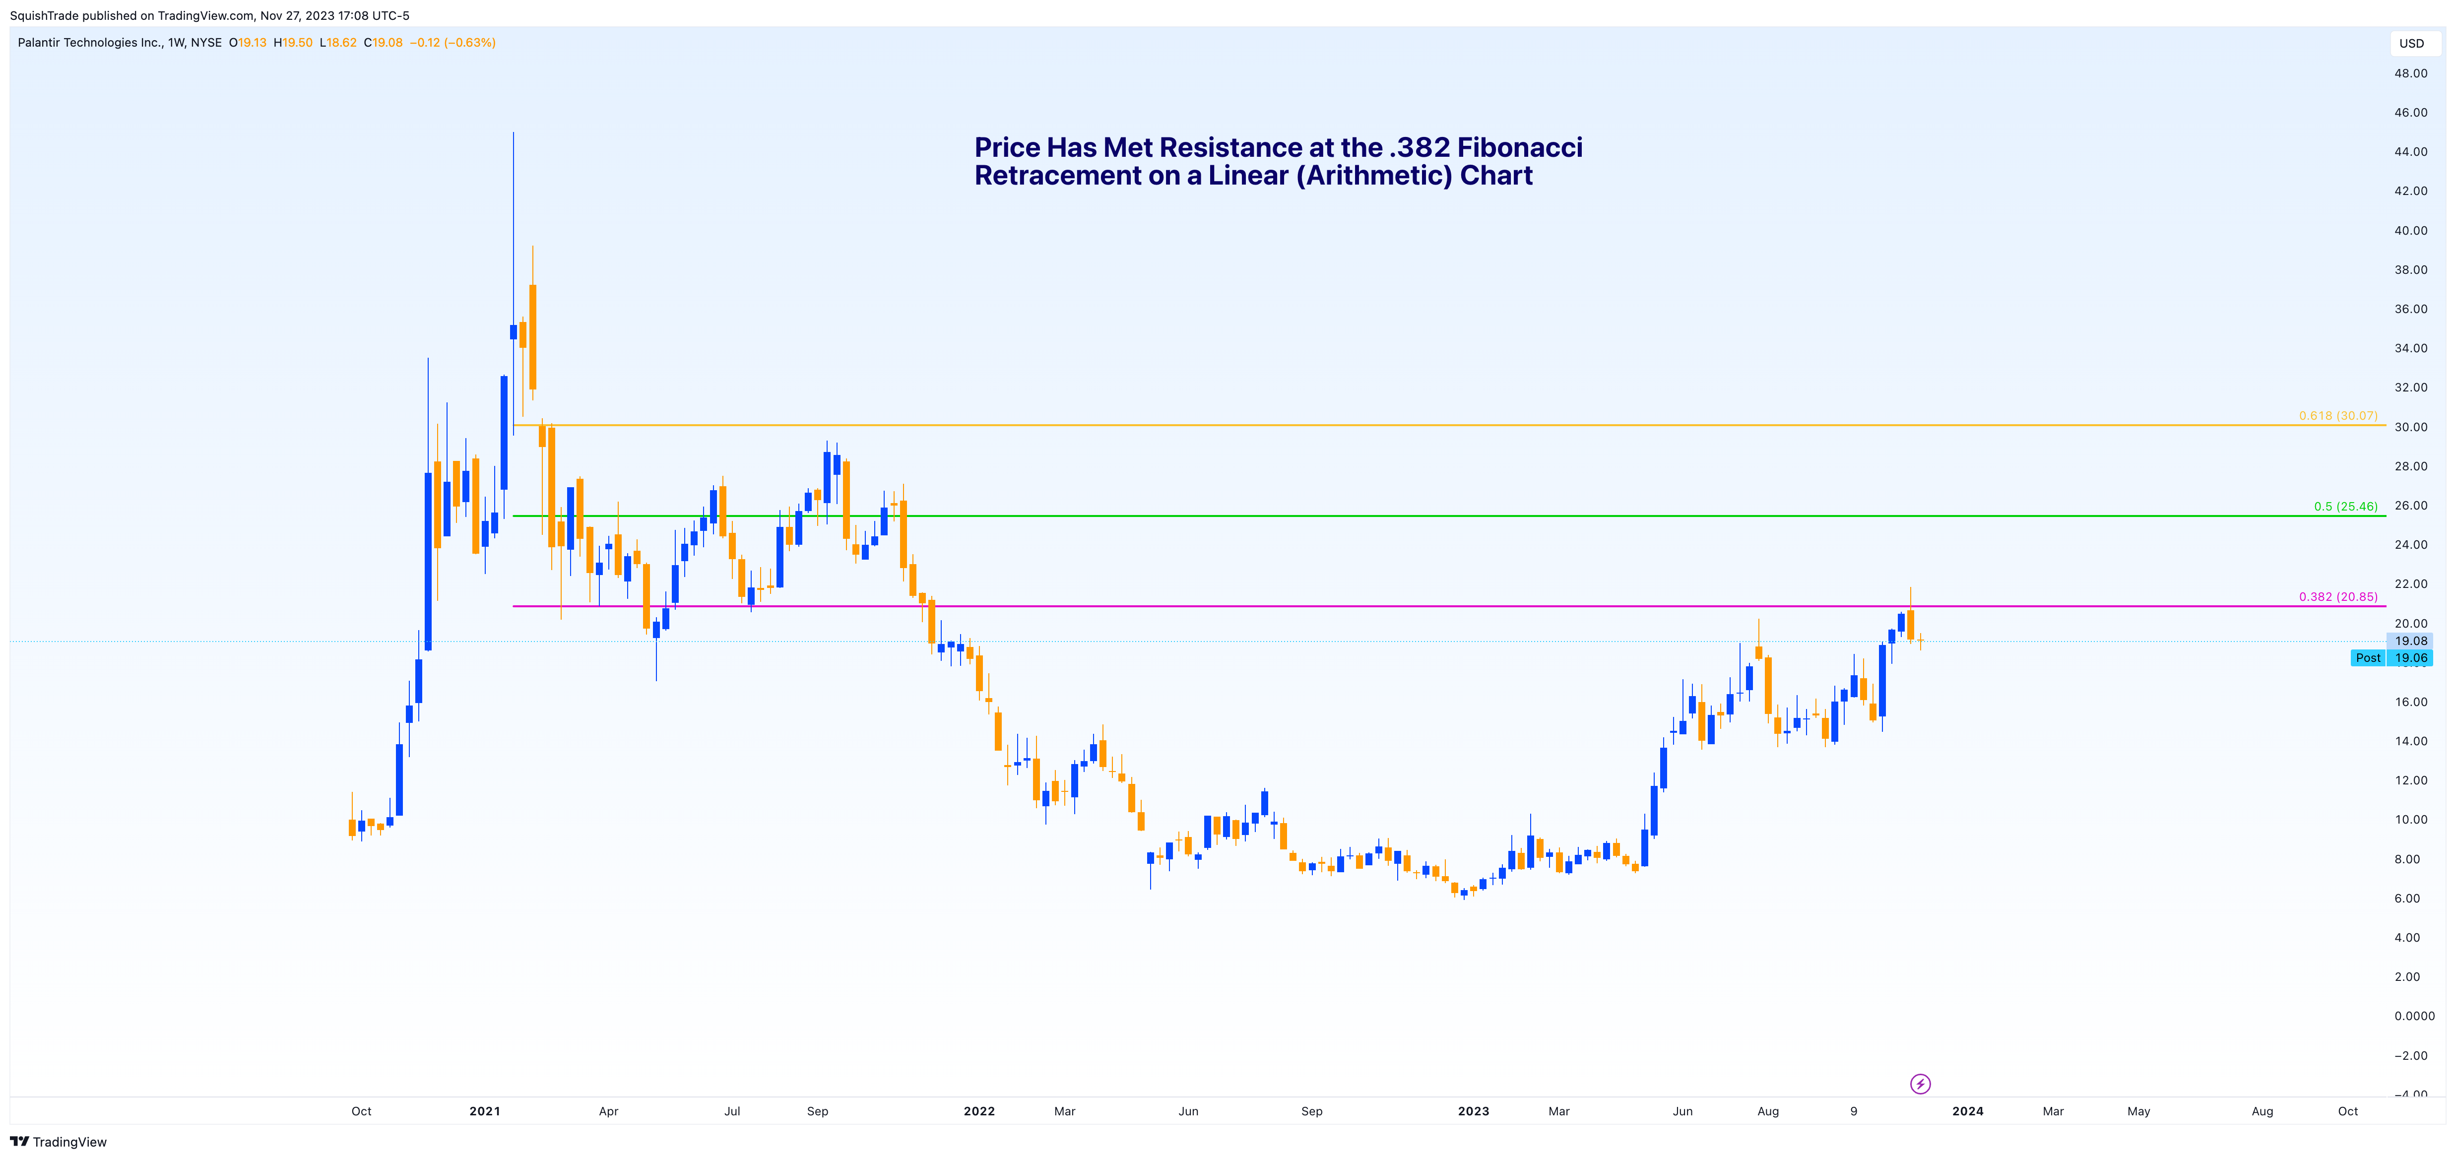This screenshot has height=1159, width=2456.
Task: Click the 0.618 (30.07) Fibonacci label
Action: point(2338,416)
